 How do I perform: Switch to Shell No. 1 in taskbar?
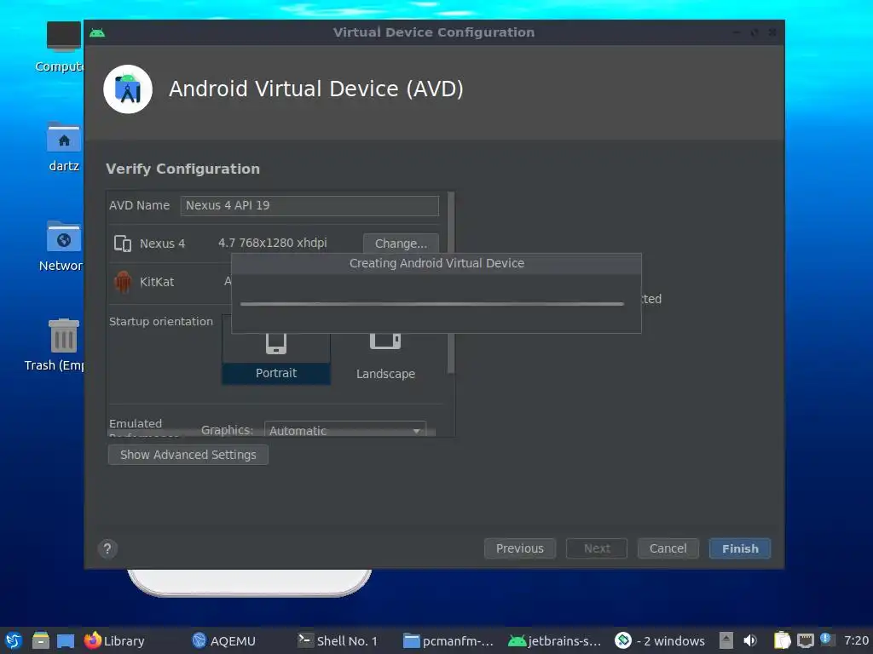coord(338,640)
